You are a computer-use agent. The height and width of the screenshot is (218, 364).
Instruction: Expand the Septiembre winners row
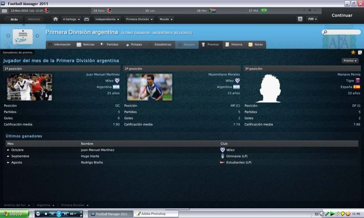click(8, 156)
